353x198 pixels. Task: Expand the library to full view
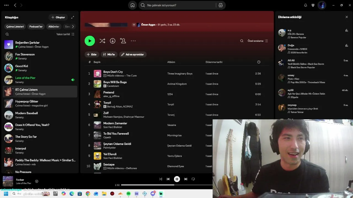pyautogui.click(x=73, y=17)
